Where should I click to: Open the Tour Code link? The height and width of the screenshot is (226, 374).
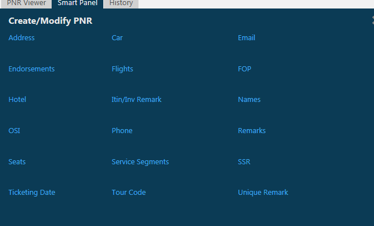129,192
